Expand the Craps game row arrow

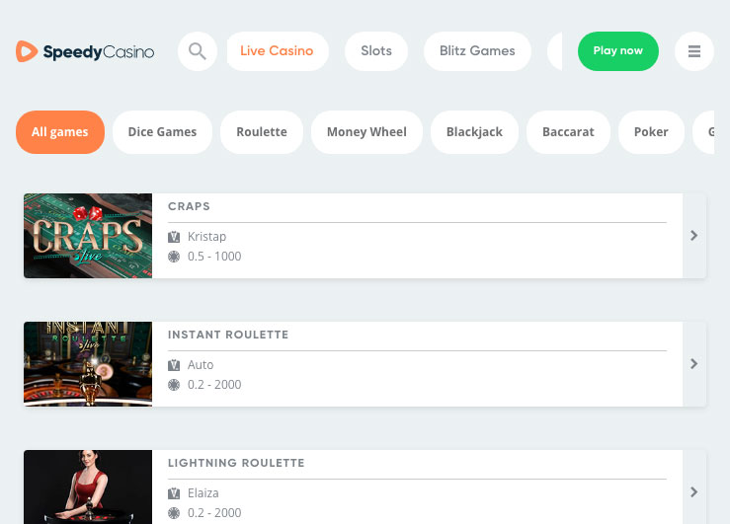pos(694,236)
